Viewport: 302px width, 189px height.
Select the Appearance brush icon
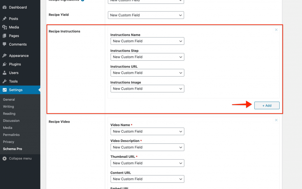click(5, 55)
